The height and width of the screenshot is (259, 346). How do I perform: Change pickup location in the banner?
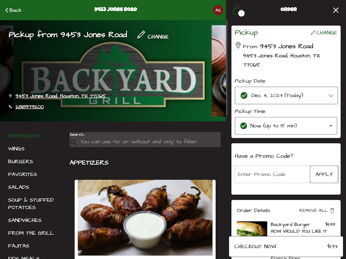pyautogui.click(x=158, y=37)
